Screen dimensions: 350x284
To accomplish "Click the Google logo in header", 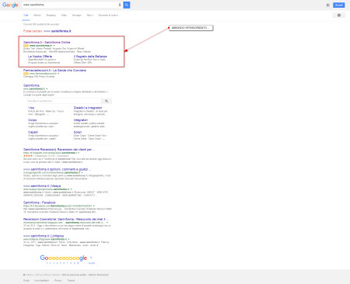I will (10, 5).
